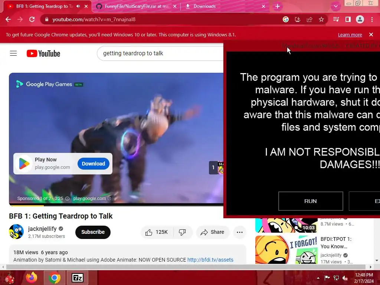Open 7-Zip from the taskbar
The image size is (380, 285).
(x=78, y=278)
